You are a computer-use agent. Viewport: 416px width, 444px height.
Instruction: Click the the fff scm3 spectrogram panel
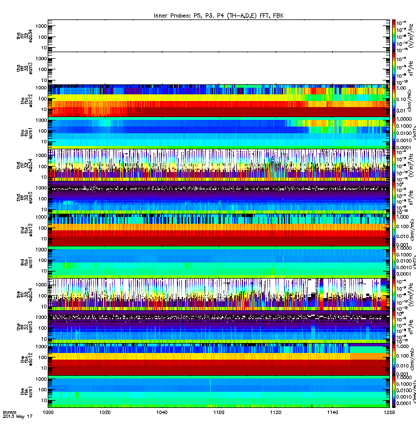coord(219,327)
